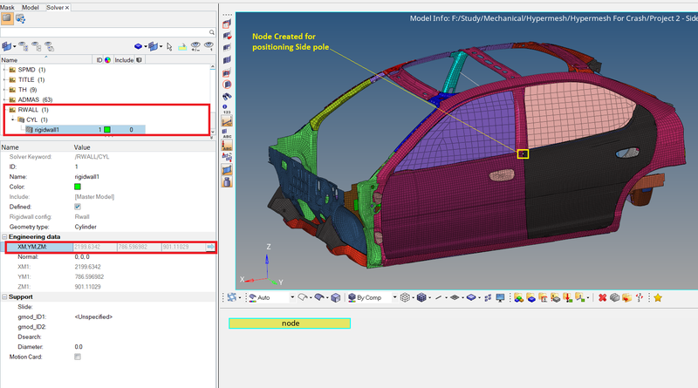Click the entity view icon below Mask tab

tap(7, 18)
